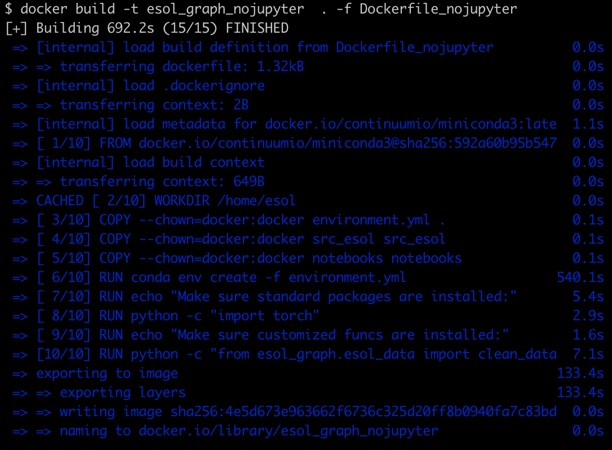Click the COPY notebooks step line
This screenshot has height=450, width=612.
click(308, 258)
